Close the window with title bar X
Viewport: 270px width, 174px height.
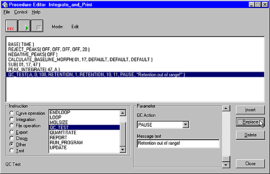click(265, 5)
